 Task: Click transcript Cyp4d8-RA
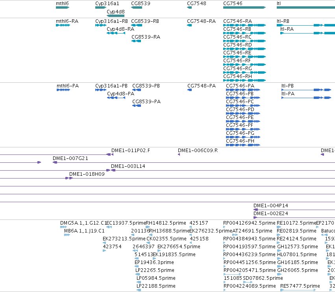(116, 33)
